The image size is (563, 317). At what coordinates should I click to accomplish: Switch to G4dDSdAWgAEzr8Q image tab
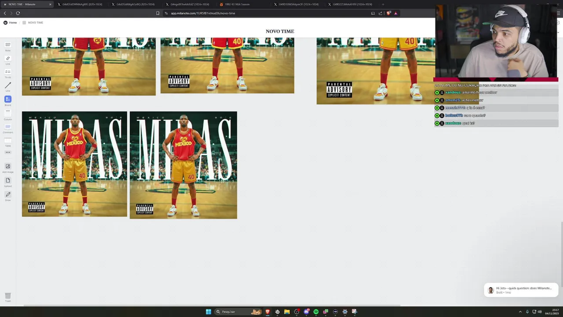tap(135, 4)
